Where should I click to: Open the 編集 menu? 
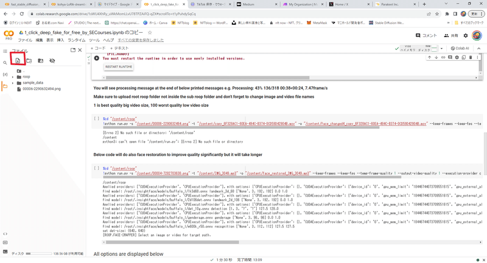click(39, 40)
